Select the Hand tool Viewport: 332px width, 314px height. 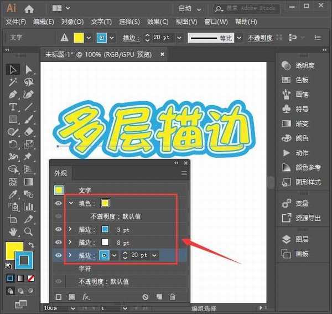(13, 231)
